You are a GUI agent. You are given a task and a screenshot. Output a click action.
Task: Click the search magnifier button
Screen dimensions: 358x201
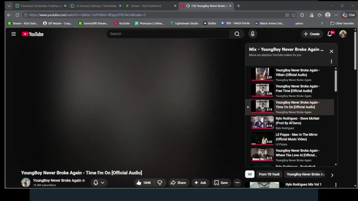(237, 34)
